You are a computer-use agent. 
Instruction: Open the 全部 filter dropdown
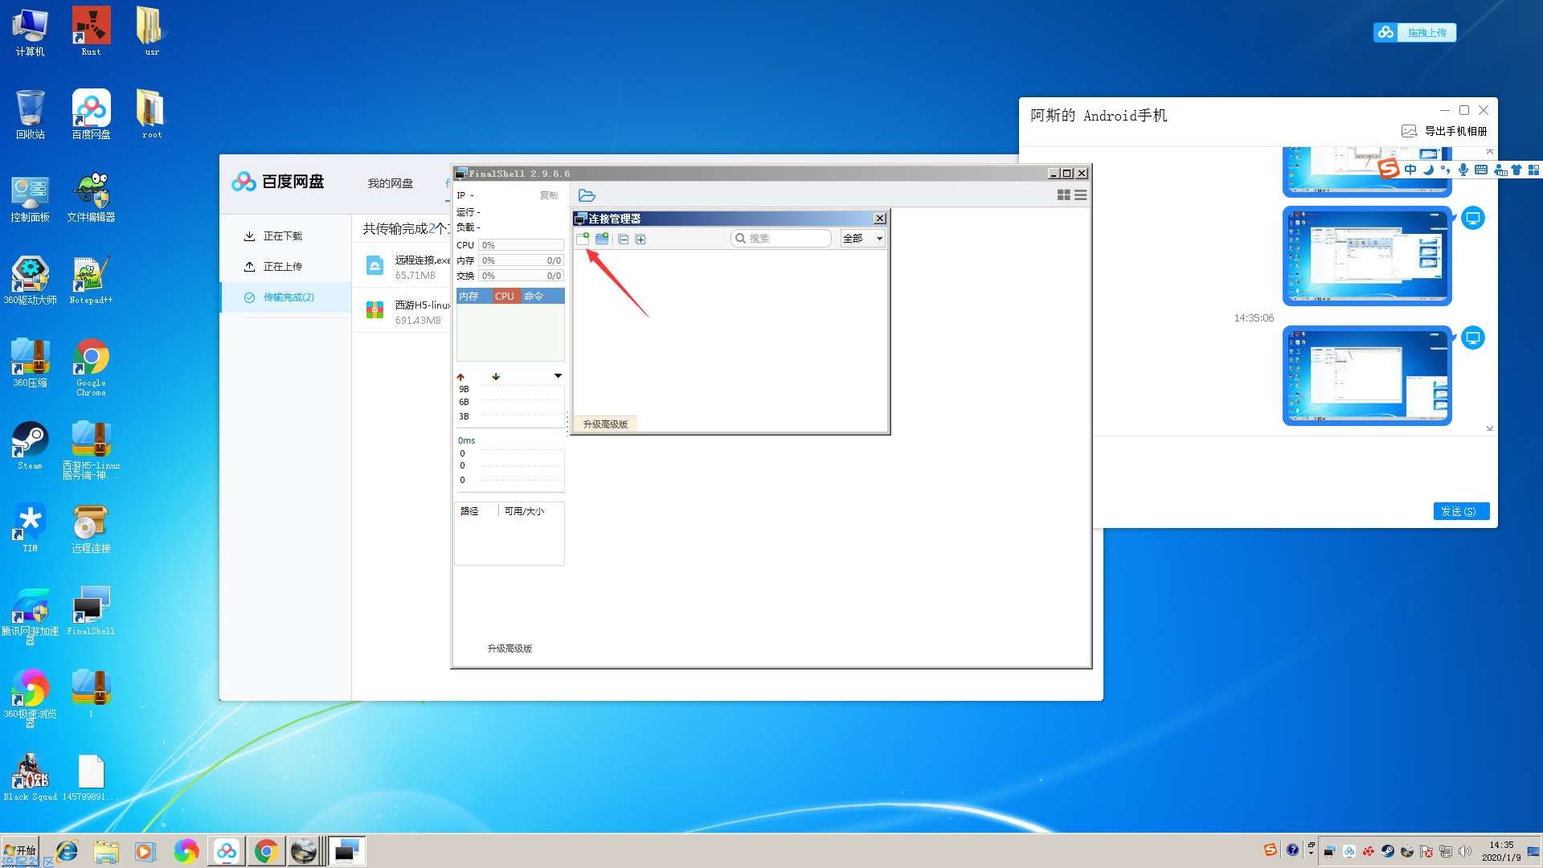(x=863, y=239)
